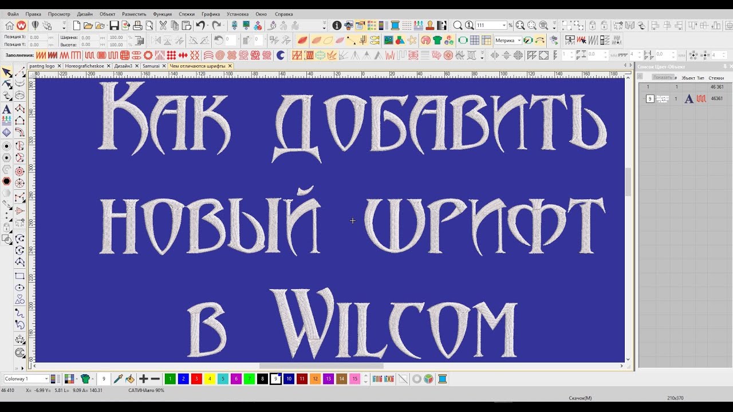This screenshot has height=412, width=733.
Task: Click the Показать button in object panel
Action: [663, 77]
